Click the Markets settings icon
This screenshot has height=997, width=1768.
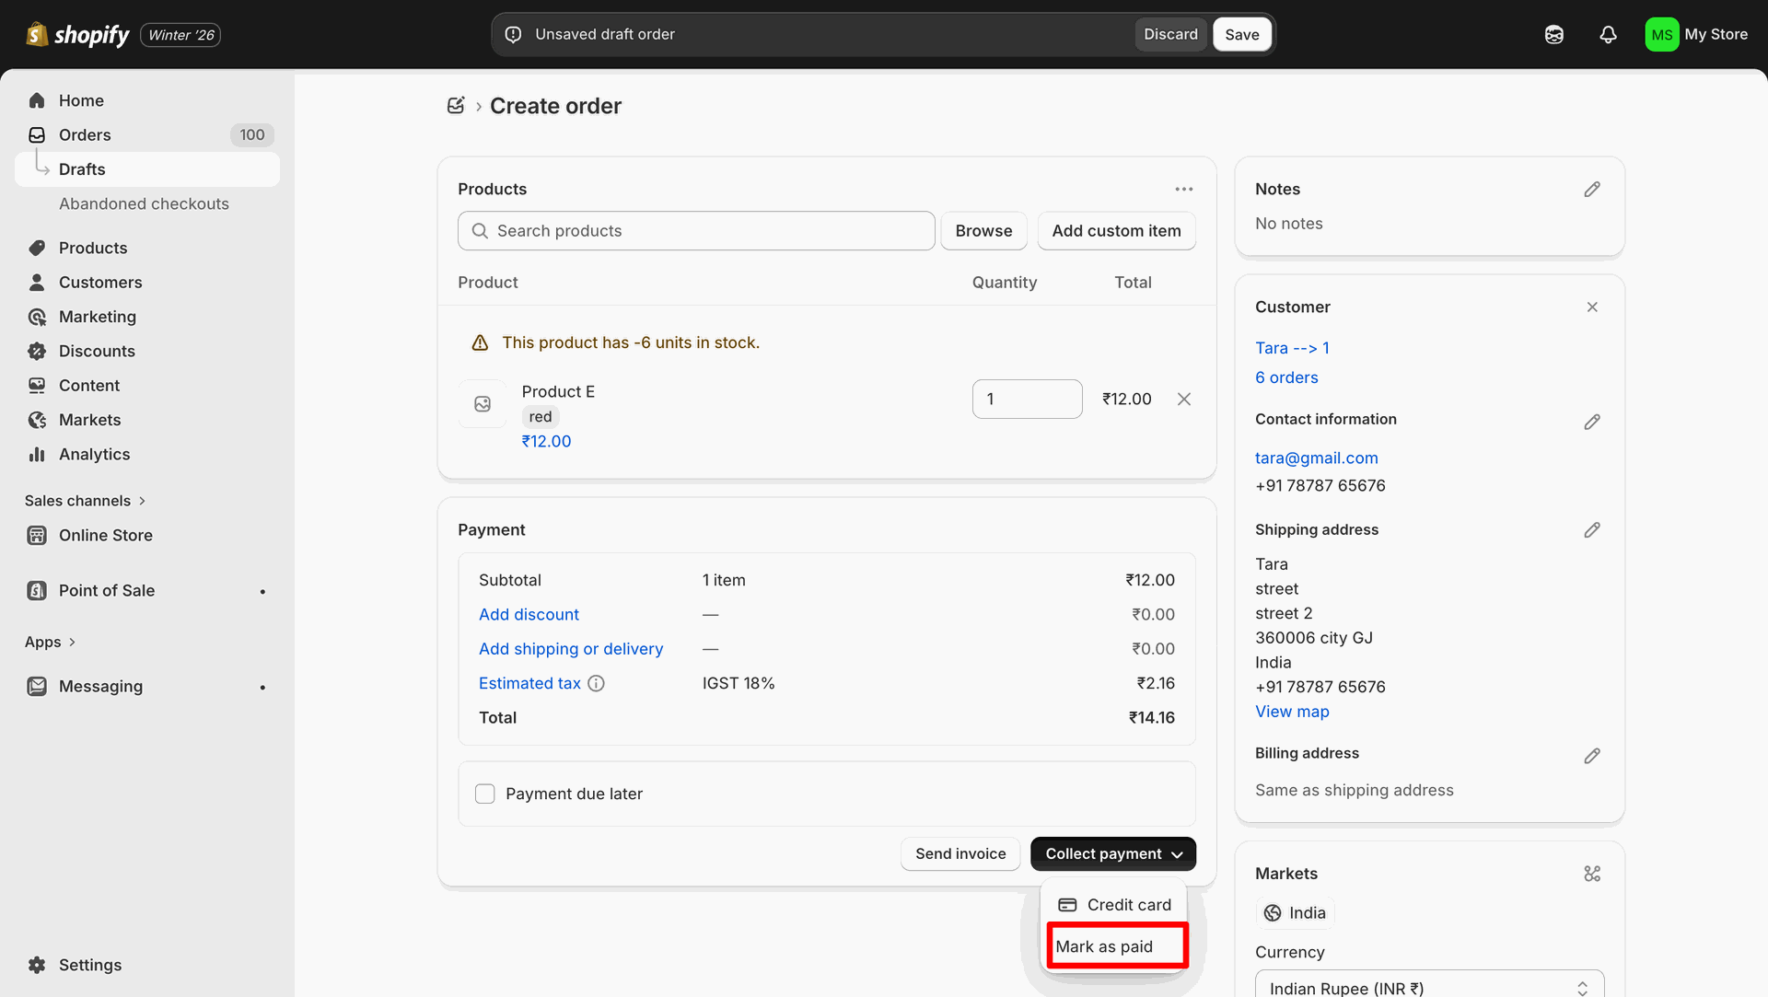(x=1592, y=874)
